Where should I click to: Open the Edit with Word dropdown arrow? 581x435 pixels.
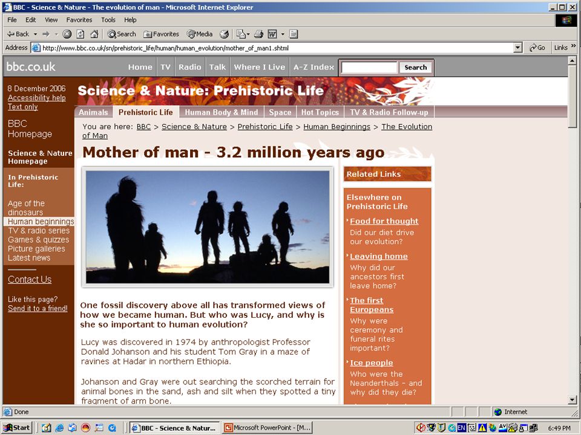point(283,34)
